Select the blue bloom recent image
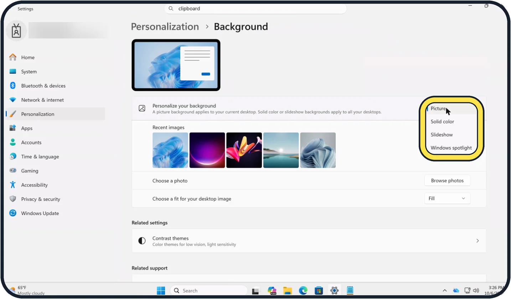Viewport: 511px width, 299px height. point(170,150)
